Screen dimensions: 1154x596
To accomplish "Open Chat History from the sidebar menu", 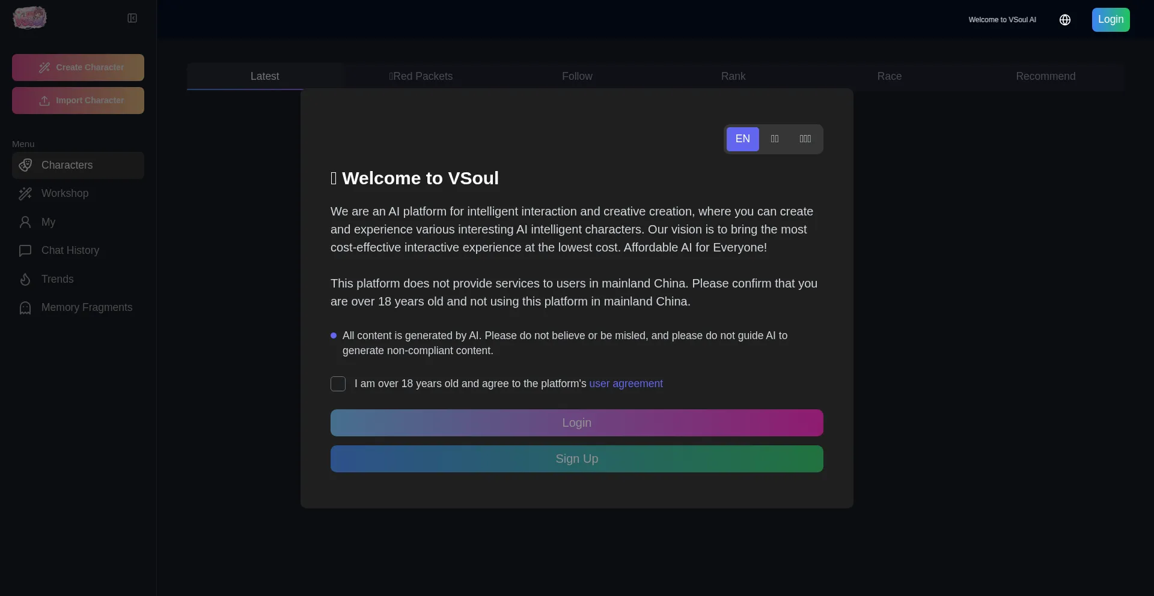I will point(78,250).
